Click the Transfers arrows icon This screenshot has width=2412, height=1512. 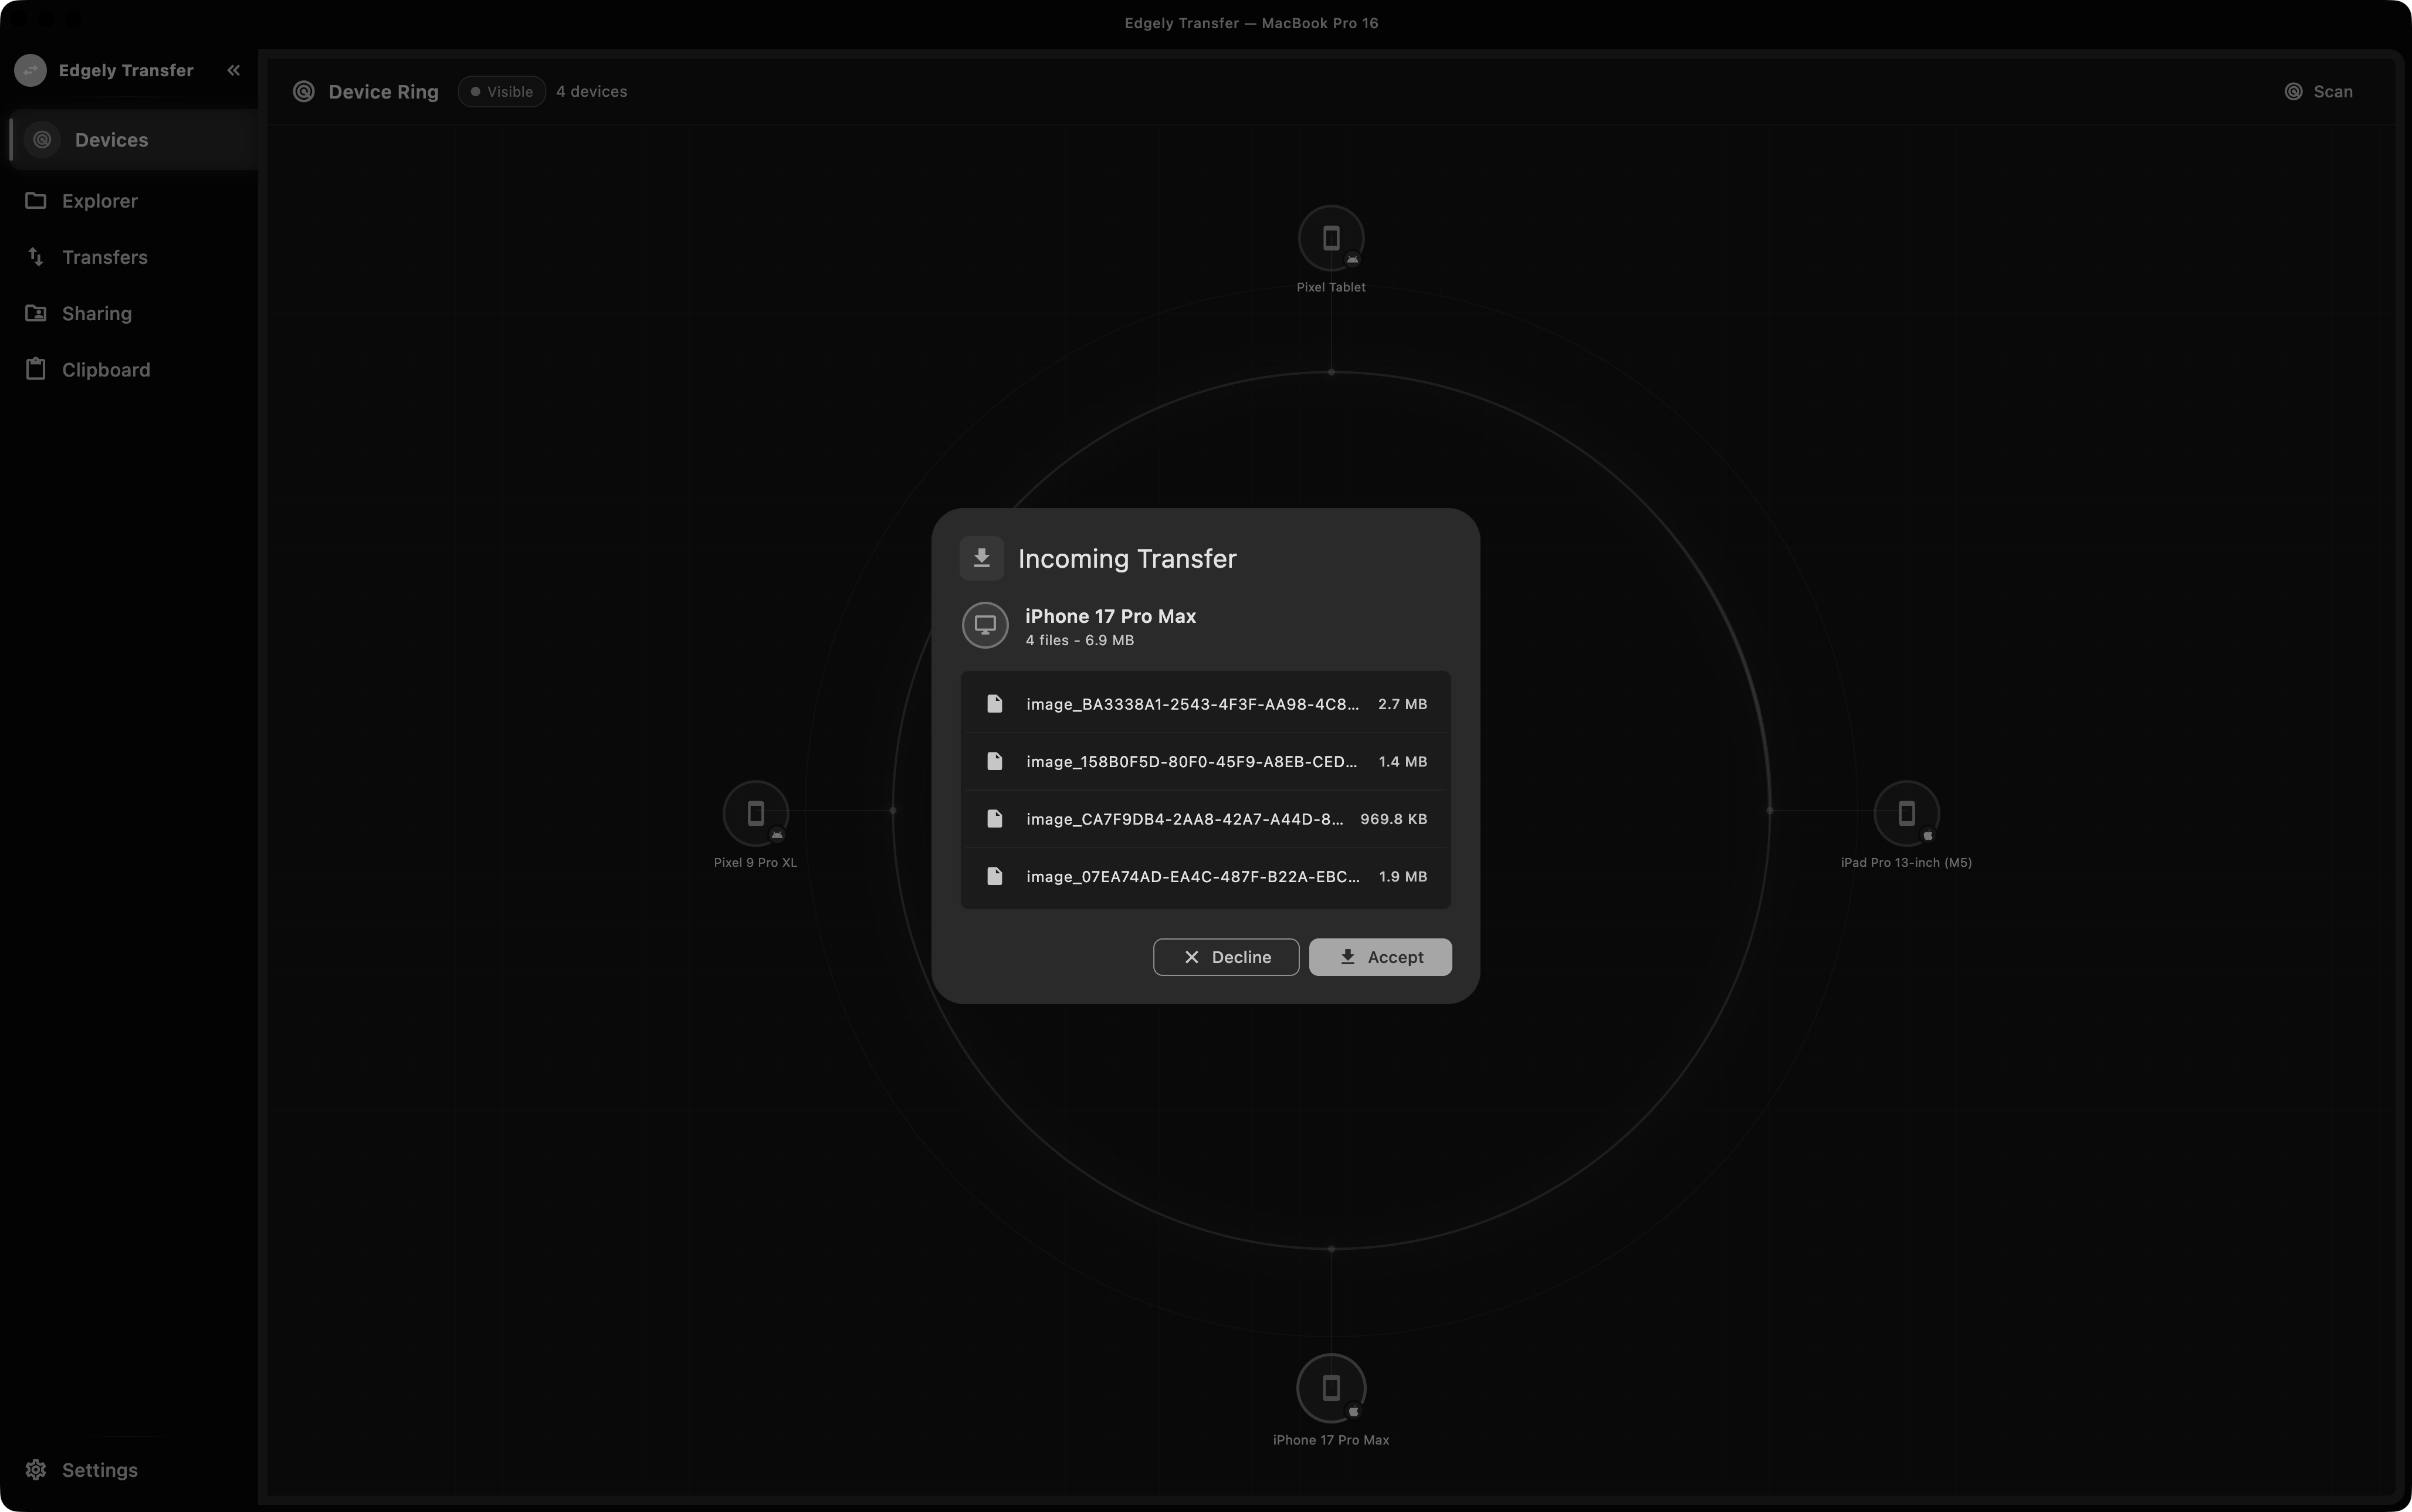(x=36, y=257)
